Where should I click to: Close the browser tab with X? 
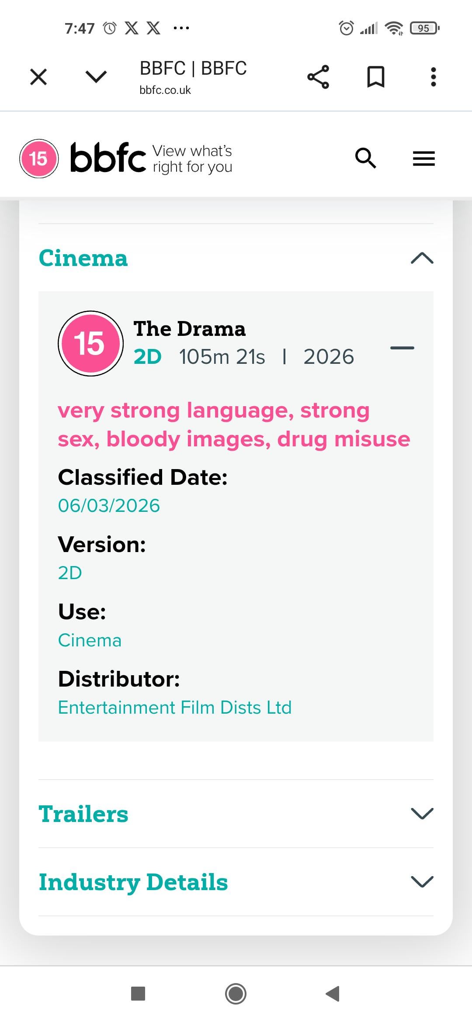(38, 77)
